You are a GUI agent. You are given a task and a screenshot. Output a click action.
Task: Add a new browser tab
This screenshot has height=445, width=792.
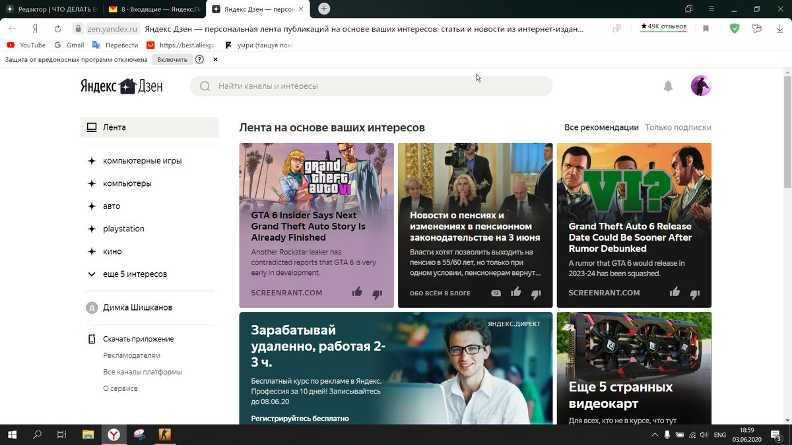pos(324,9)
